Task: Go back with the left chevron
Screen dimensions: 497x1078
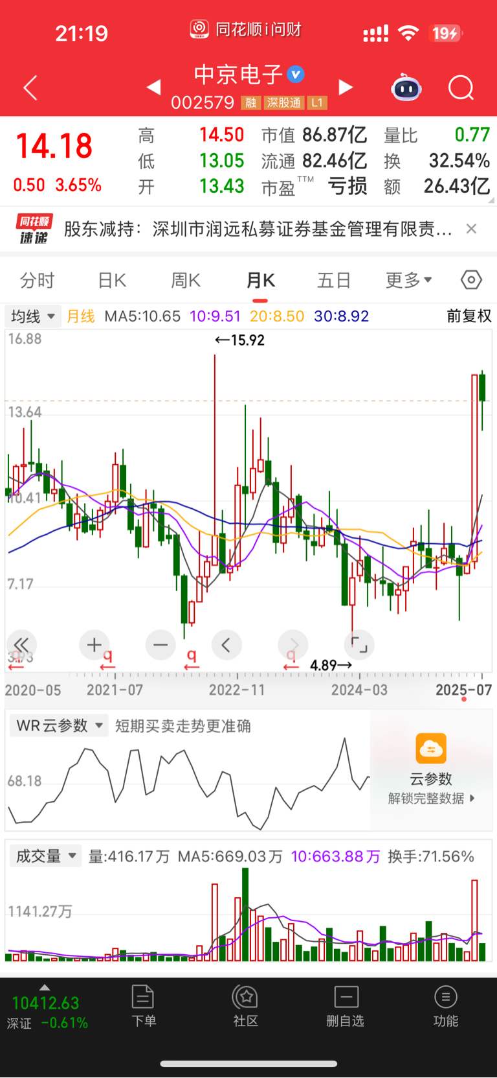Action: click(30, 88)
